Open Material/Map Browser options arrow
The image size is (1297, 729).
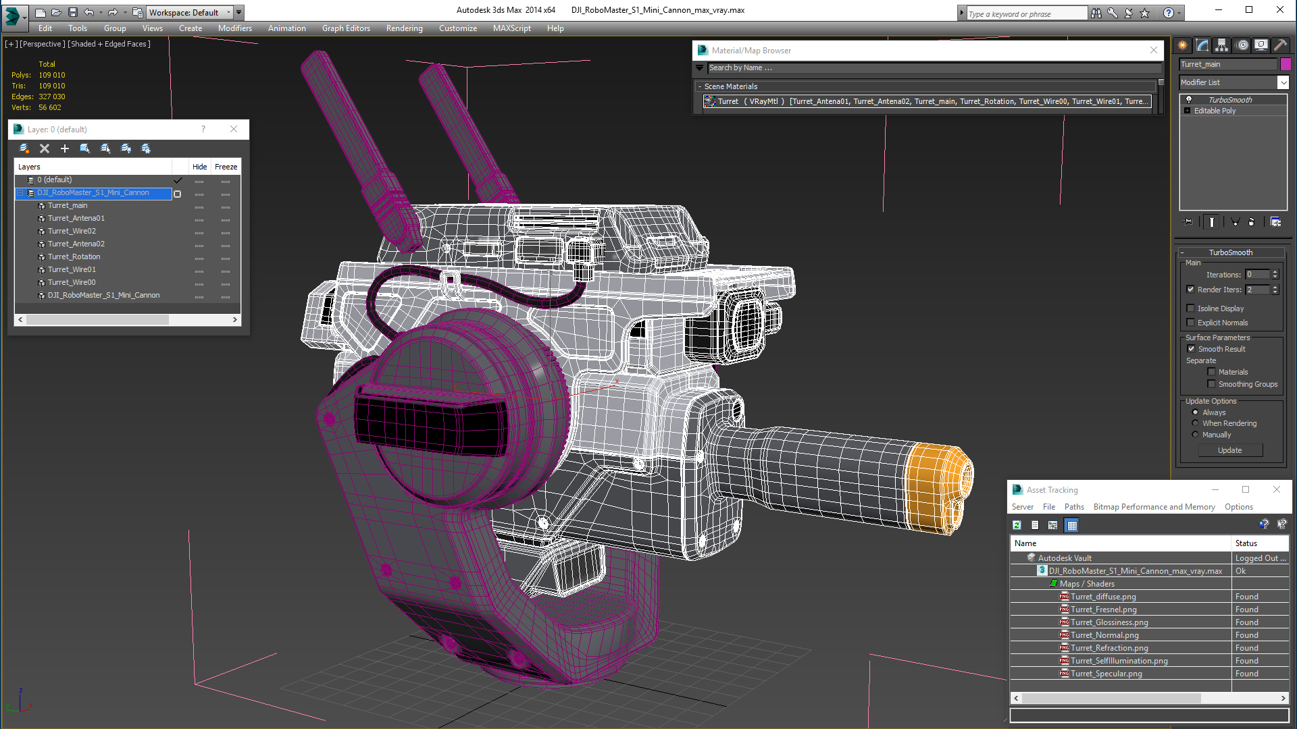click(700, 67)
